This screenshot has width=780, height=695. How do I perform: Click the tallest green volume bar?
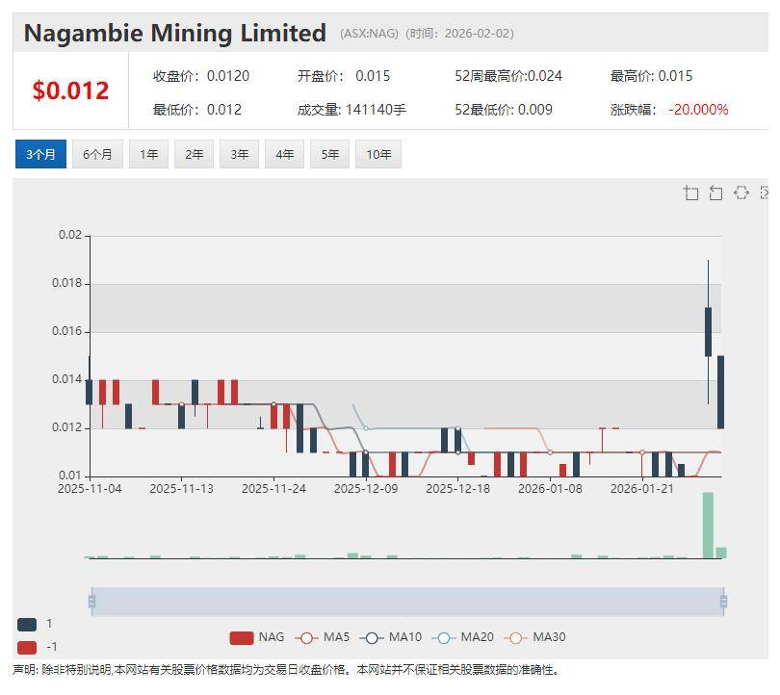point(708,525)
